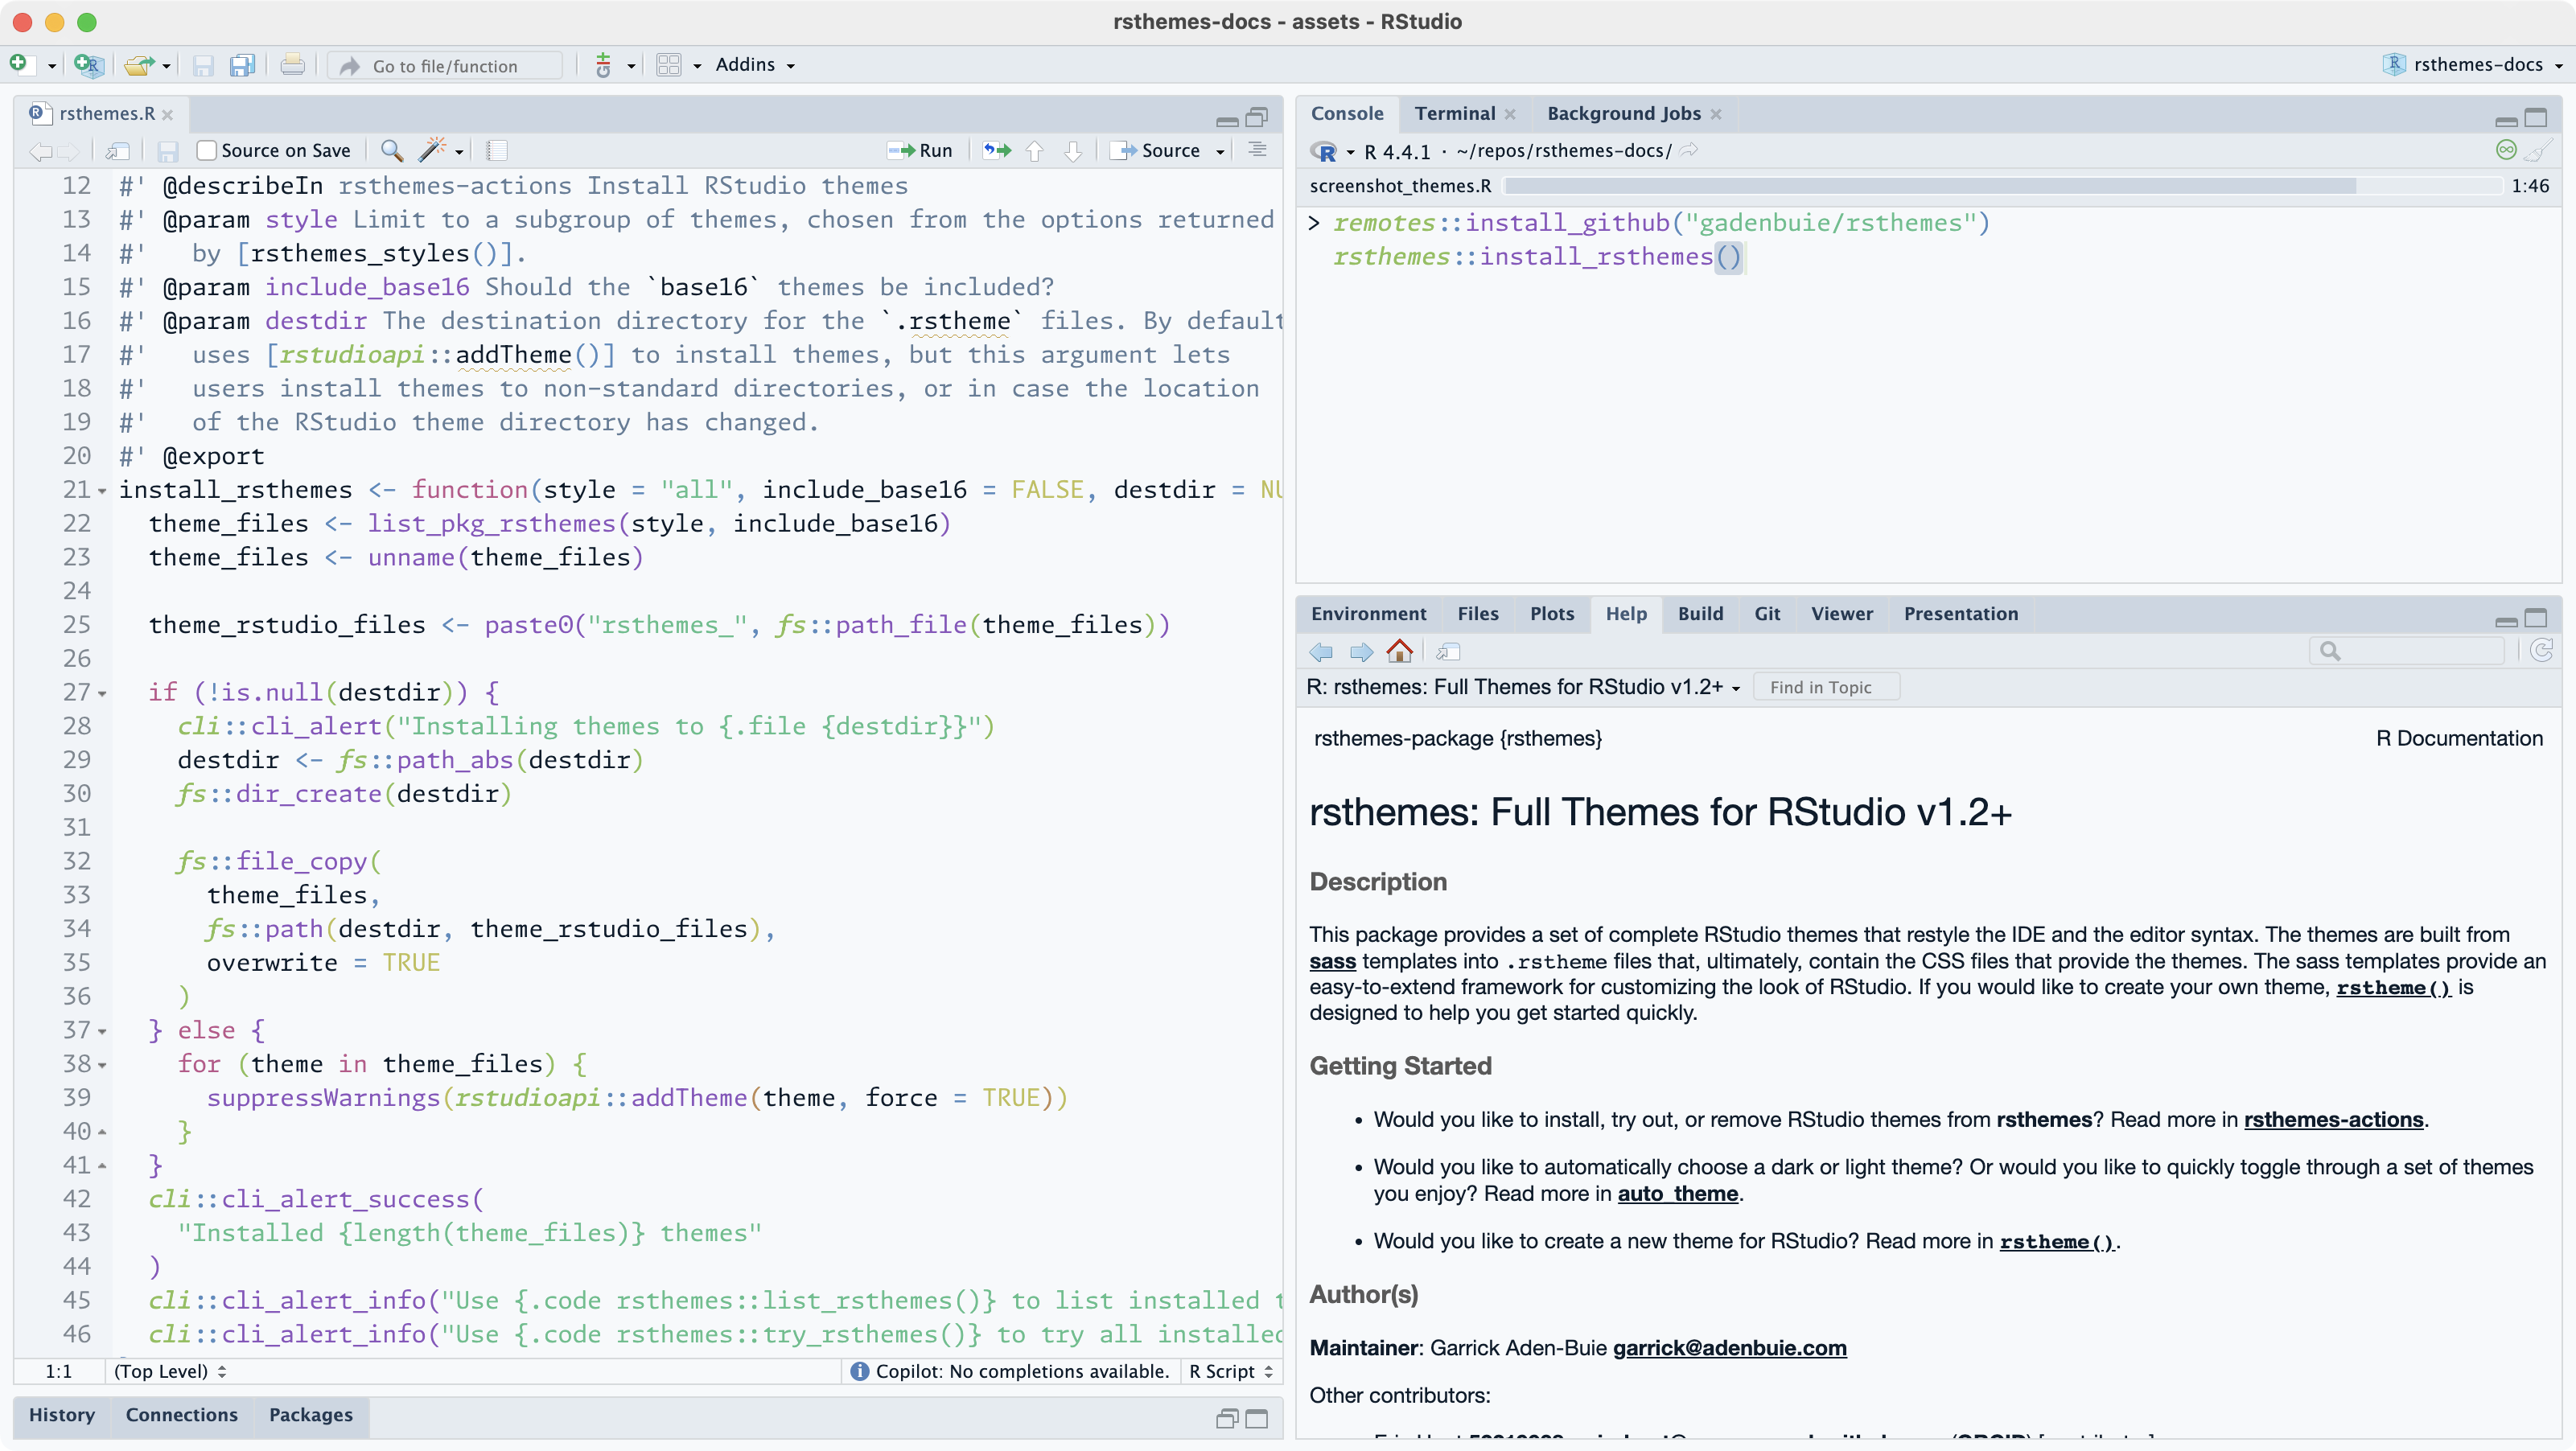This screenshot has height=1451, width=2576.
Task: Click the Help pane home icon
Action: pos(1400,652)
